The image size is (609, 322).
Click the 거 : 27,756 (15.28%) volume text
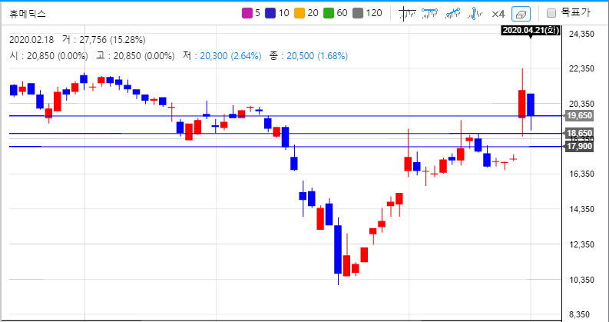pos(104,40)
